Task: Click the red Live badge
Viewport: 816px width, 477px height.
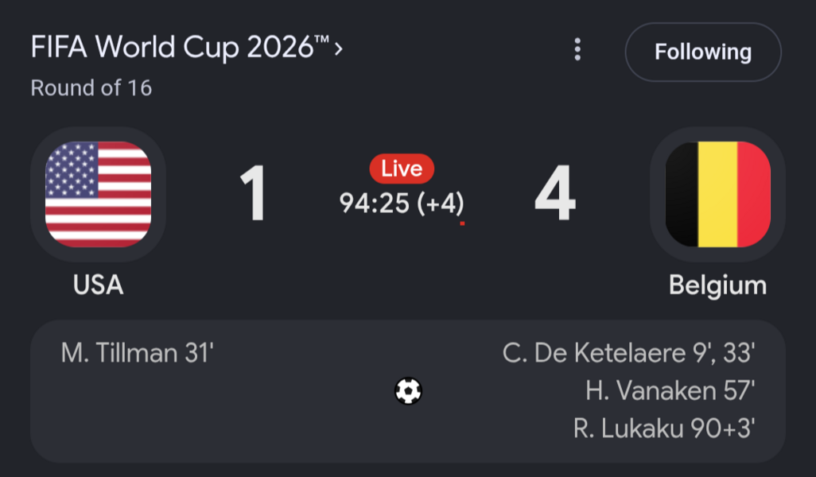Action: tap(402, 169)
